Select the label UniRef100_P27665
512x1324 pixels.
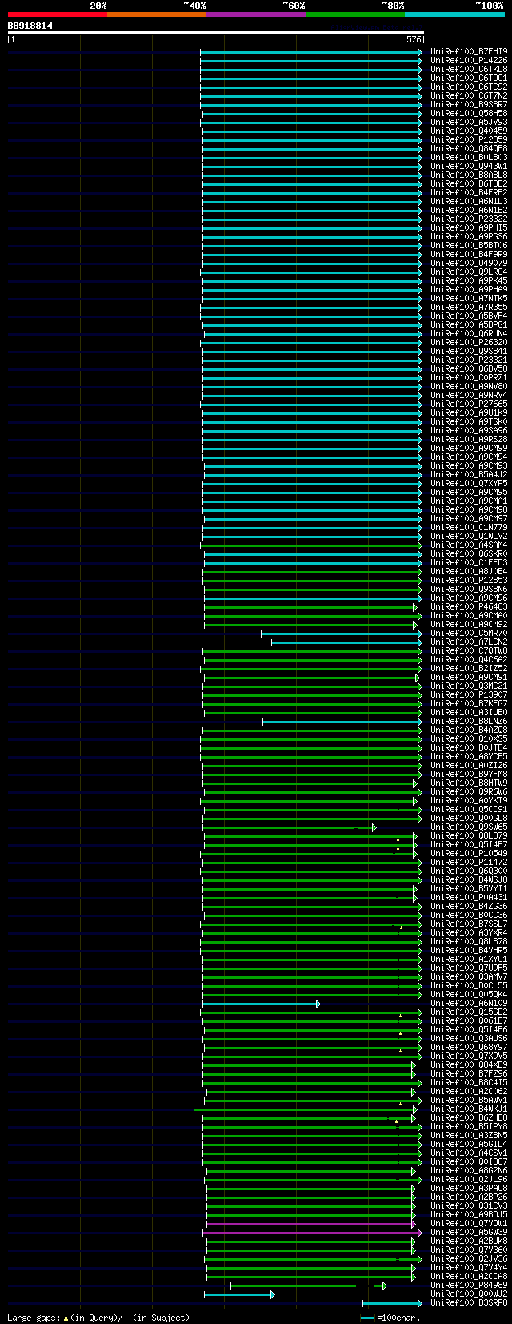469,404
